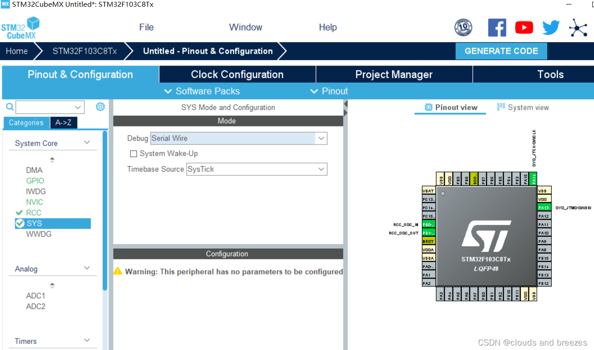Click the categories panel vertical scrollbar

(105, 211)
